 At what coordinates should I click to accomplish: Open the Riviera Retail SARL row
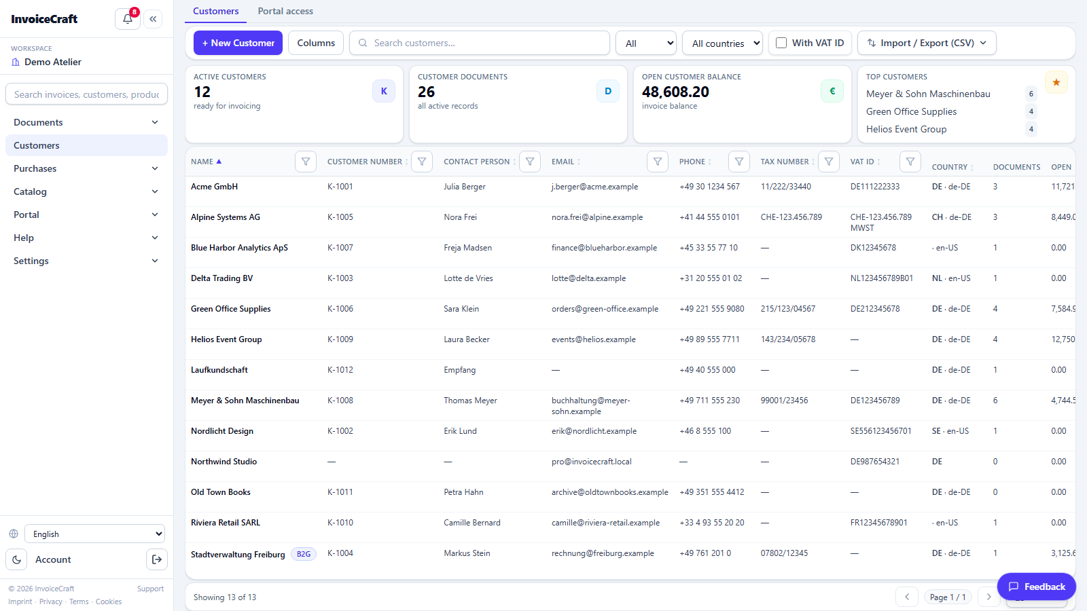630,527
